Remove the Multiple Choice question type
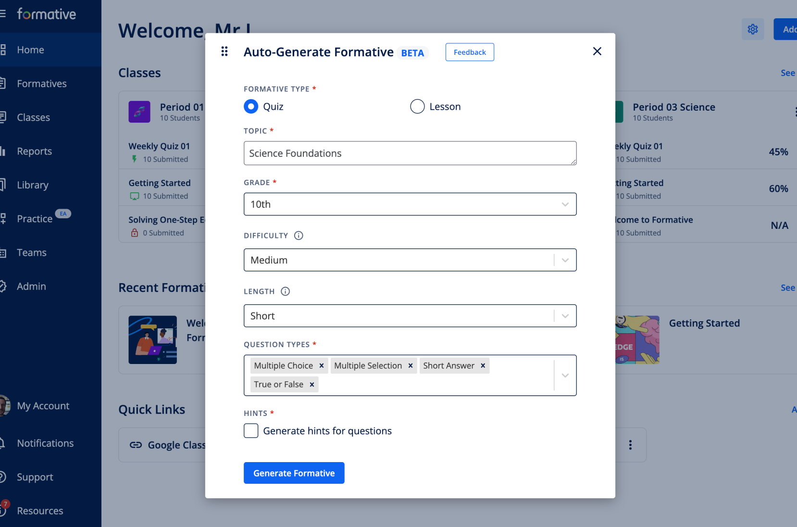 (x=322, y=366)
